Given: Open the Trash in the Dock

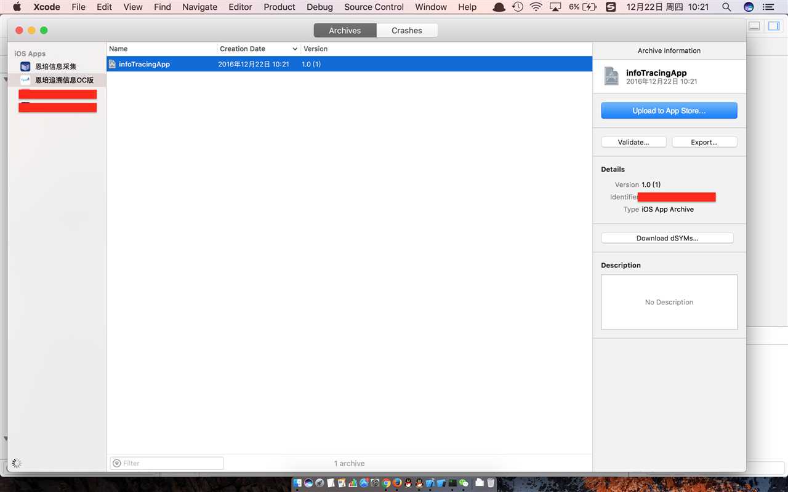Looking at the screenshot, I should coord(491,483).
